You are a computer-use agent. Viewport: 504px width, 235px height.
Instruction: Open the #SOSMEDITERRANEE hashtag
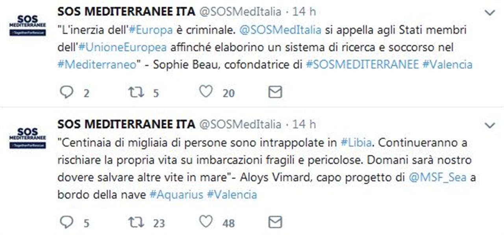(362, 64)
